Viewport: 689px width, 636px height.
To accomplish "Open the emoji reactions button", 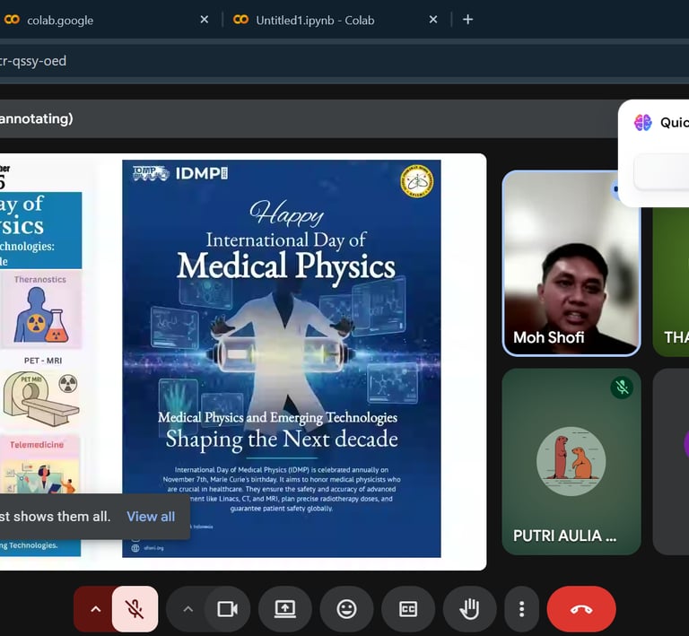I will click(346, 609).
